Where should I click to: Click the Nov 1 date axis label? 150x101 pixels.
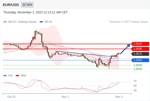click(x=65, y=97)
